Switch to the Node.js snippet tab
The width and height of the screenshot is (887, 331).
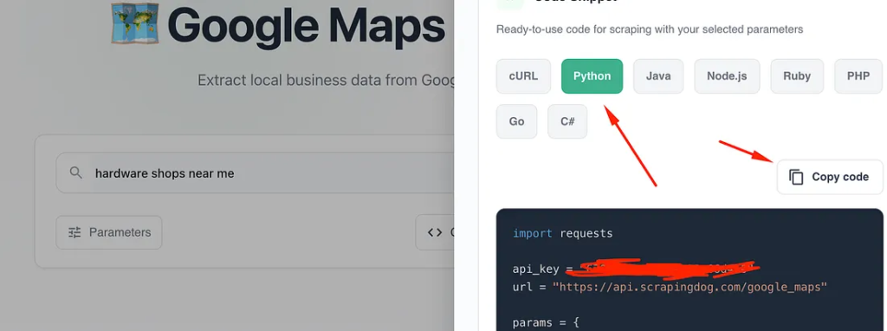(727, 76)
